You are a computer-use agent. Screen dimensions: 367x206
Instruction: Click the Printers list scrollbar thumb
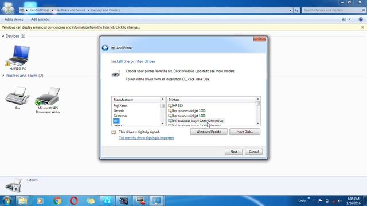[257, 104]
